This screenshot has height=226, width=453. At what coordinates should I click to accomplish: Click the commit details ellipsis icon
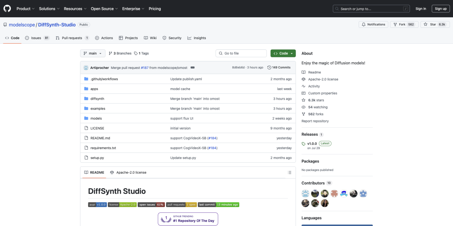click(x=192, y=67)
